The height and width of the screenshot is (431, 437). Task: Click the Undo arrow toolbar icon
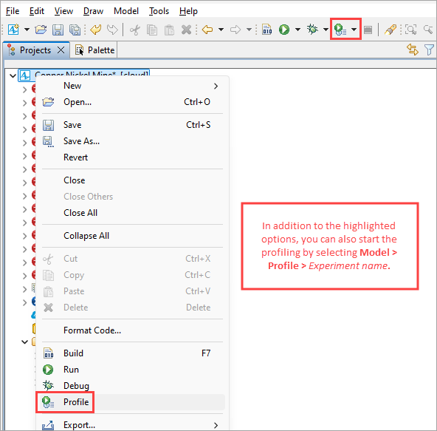[x=96, y=30]
